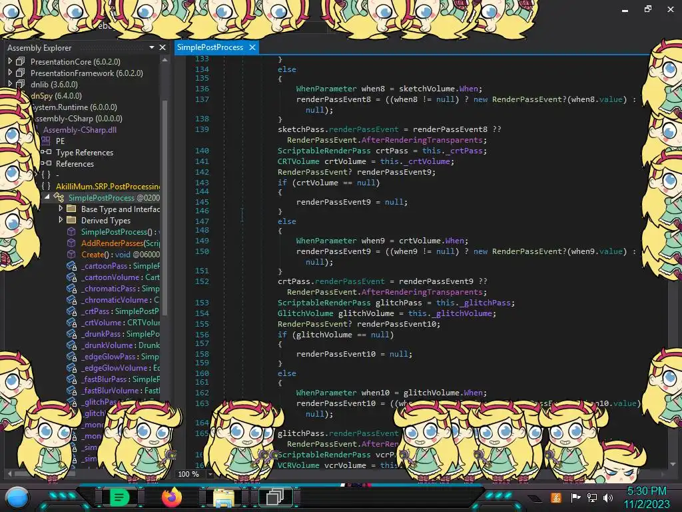Viewport: 682px width, 512px height.
Task: Click the _edgeGlowPass field icon
Action: coord(71,356)
